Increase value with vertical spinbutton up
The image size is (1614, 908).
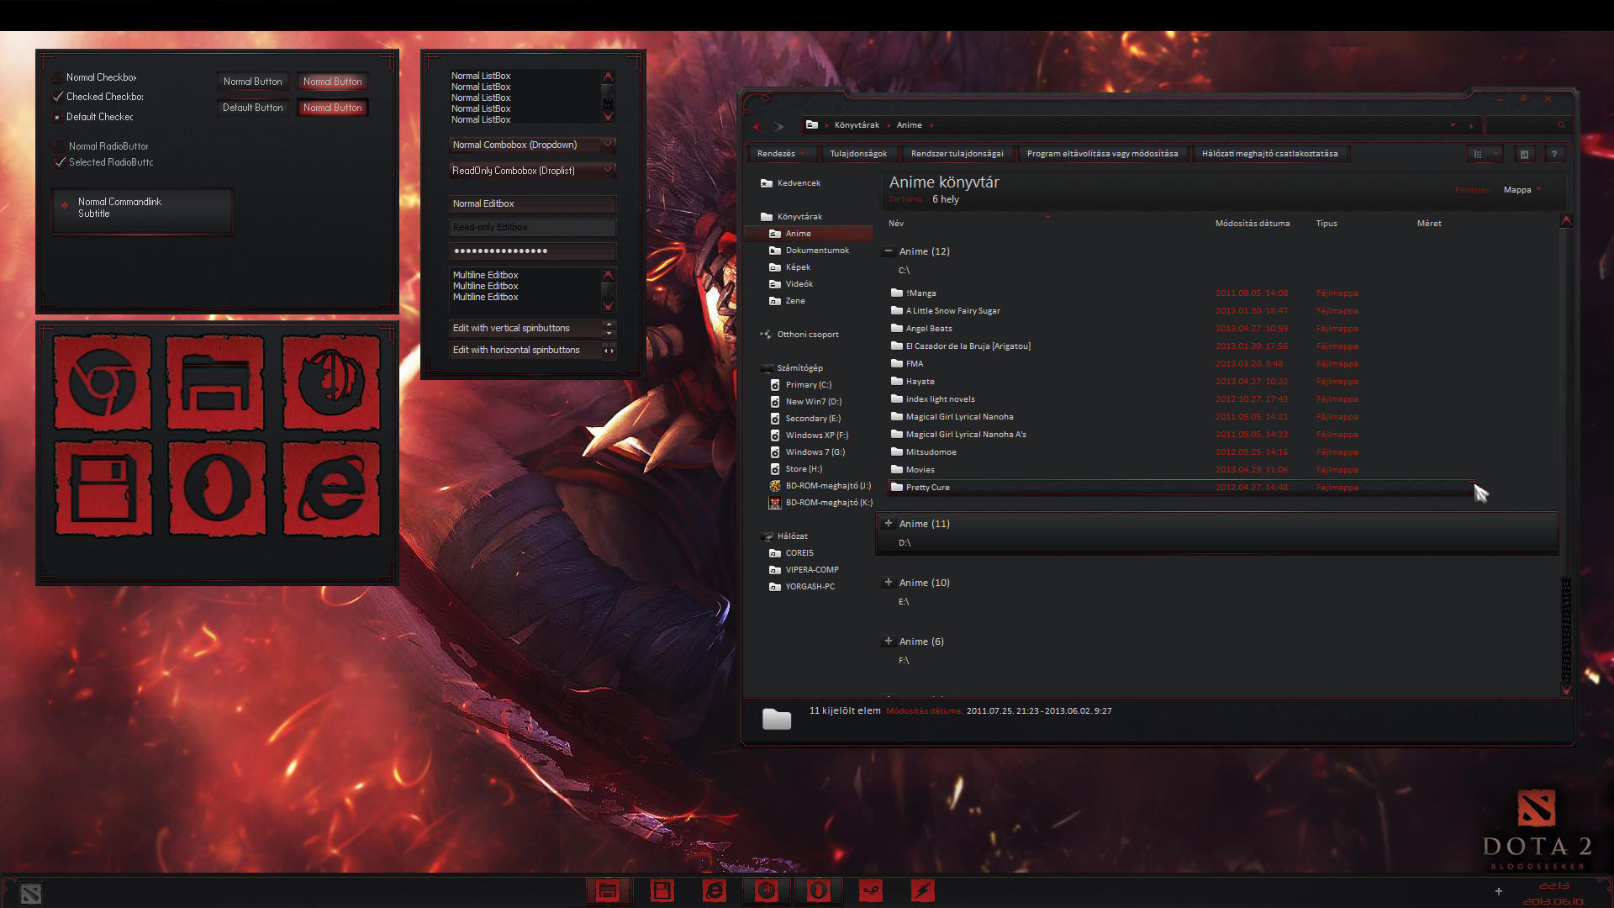click(609, 324)
